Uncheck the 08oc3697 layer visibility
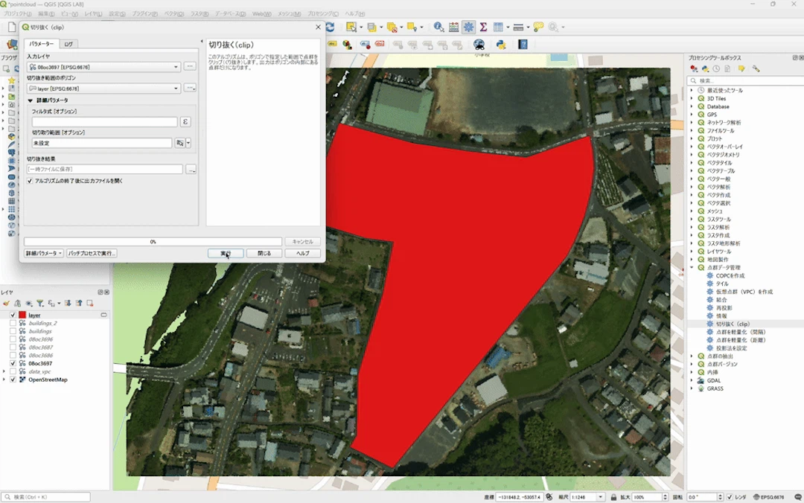804x503 pixels. pyautogui.click(x=13, y=364)
